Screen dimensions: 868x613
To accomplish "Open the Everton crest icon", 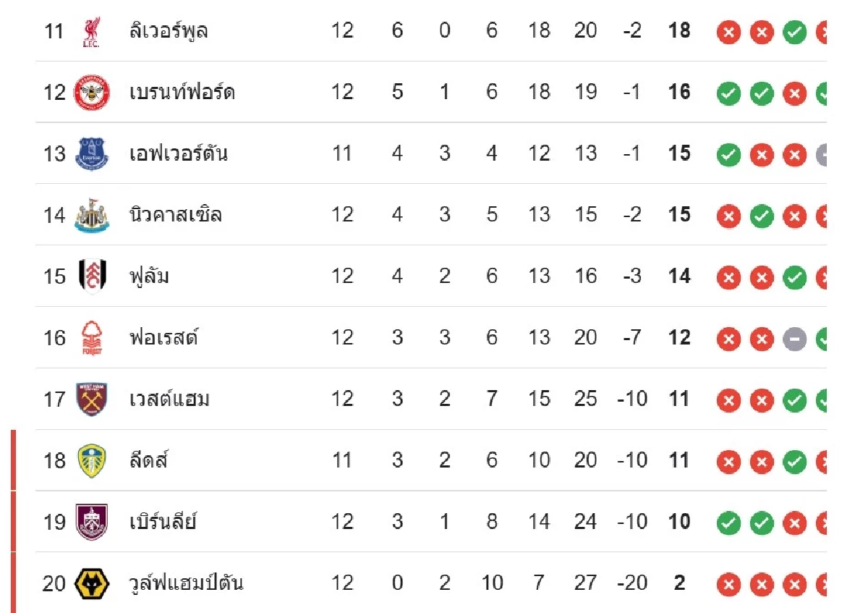I will click(x=92, y=153).
